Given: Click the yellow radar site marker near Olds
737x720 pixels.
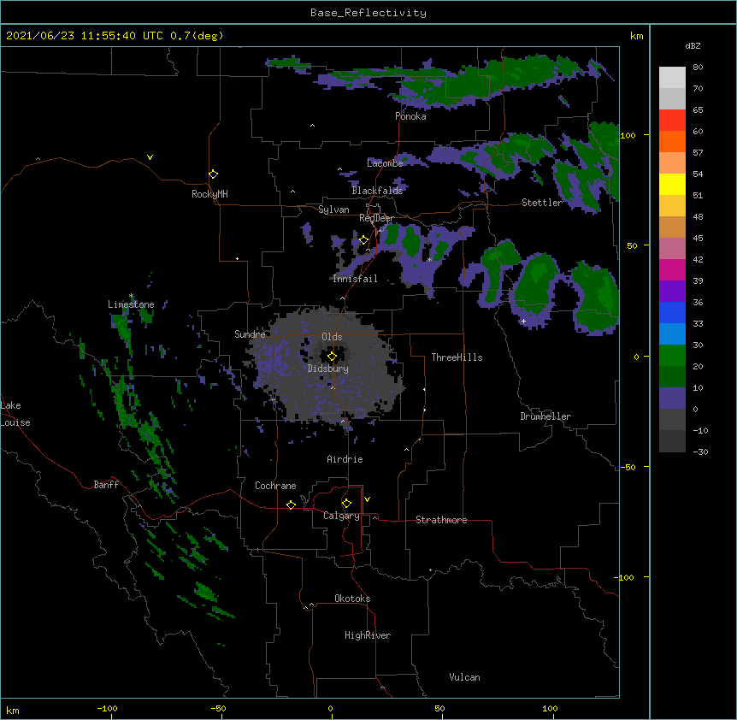Looking at the screenshot, I should tap(332, 357).
